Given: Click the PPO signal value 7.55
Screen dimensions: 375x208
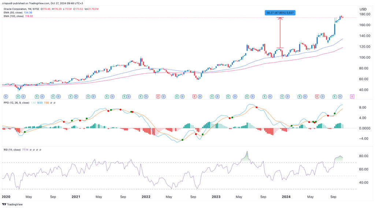Looking at the screenshot, I should (47, 103).
